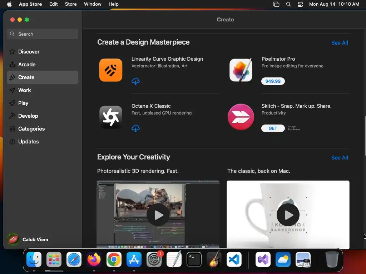Open the Edit menu
The height and width of the screenshot is (274, 366).
tap(54, 4)
